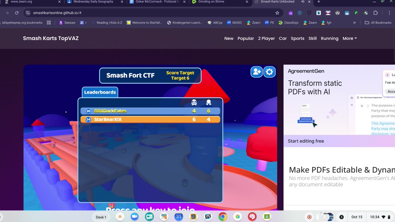The height and width of the screenshot is (222, 395).
Task: Open the Chrome extensions puzzle icon
Action: coord(375,13)
